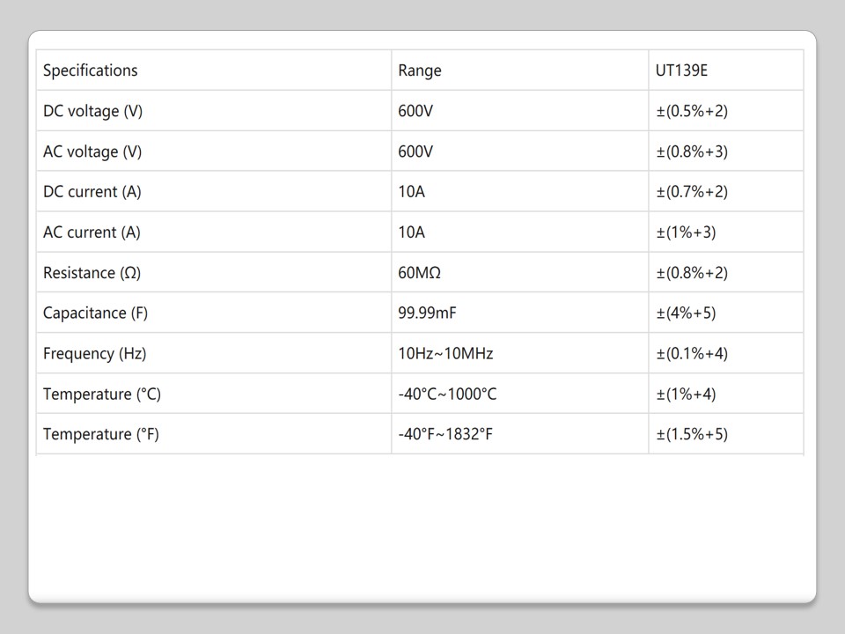
Task: Select the DC voltage (V) cell
Action: pyautogui.click(x=92, y=111)
